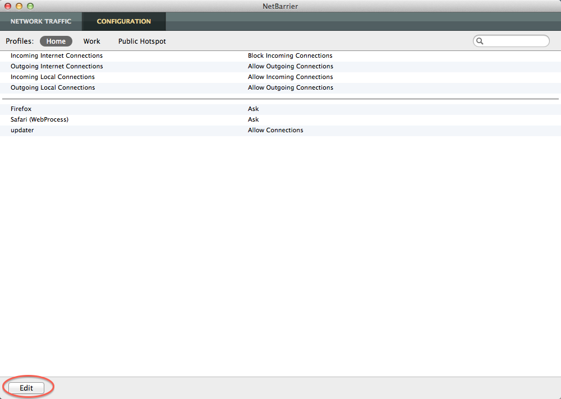Screen dimensions: 561x399
Task: Switch to the Network Traffic tab
Action: point(41,21)
